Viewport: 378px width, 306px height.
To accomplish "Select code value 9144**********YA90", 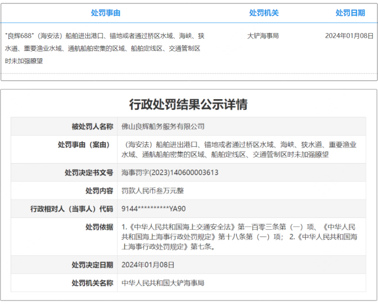I will pos(153,209).
